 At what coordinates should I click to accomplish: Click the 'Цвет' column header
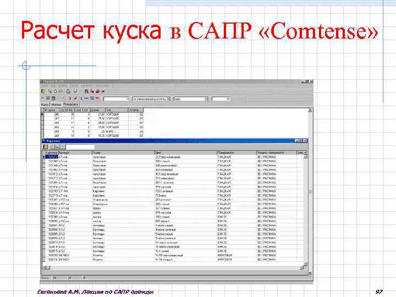pyautogui.click(x=186, y=152)
